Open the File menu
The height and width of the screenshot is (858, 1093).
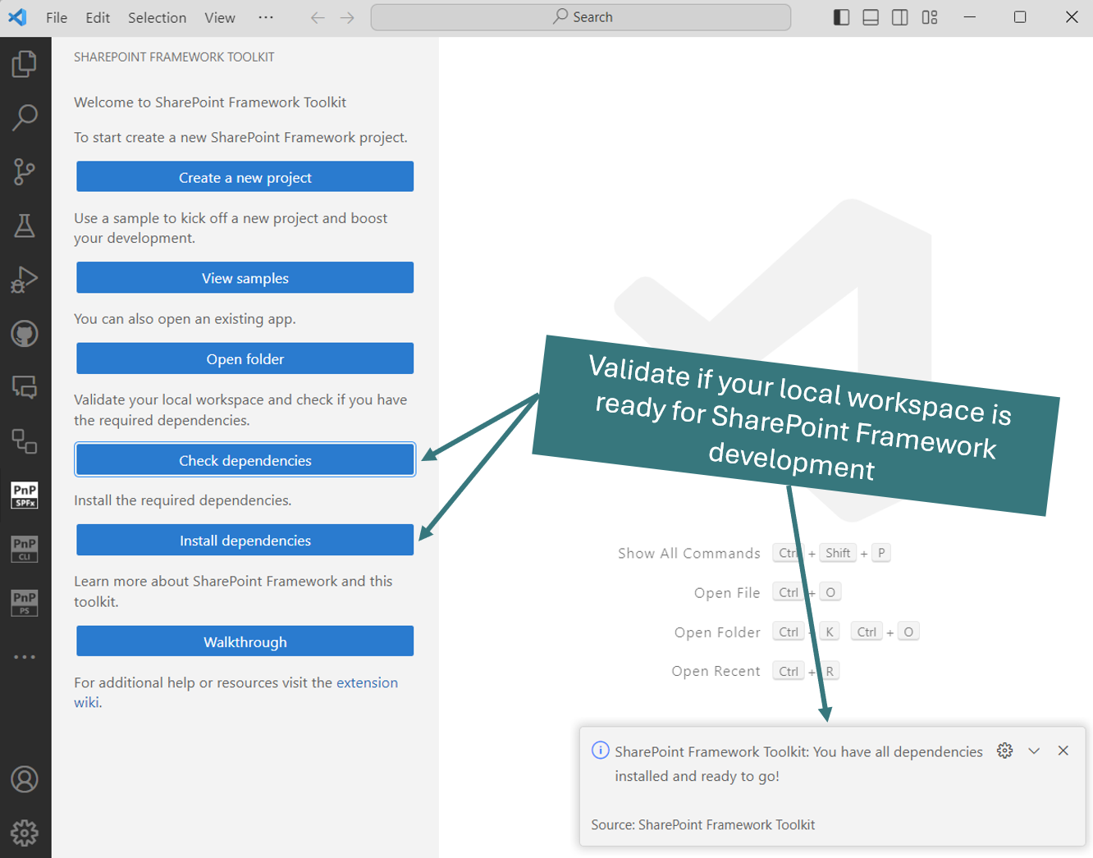(x=57, y=17)
